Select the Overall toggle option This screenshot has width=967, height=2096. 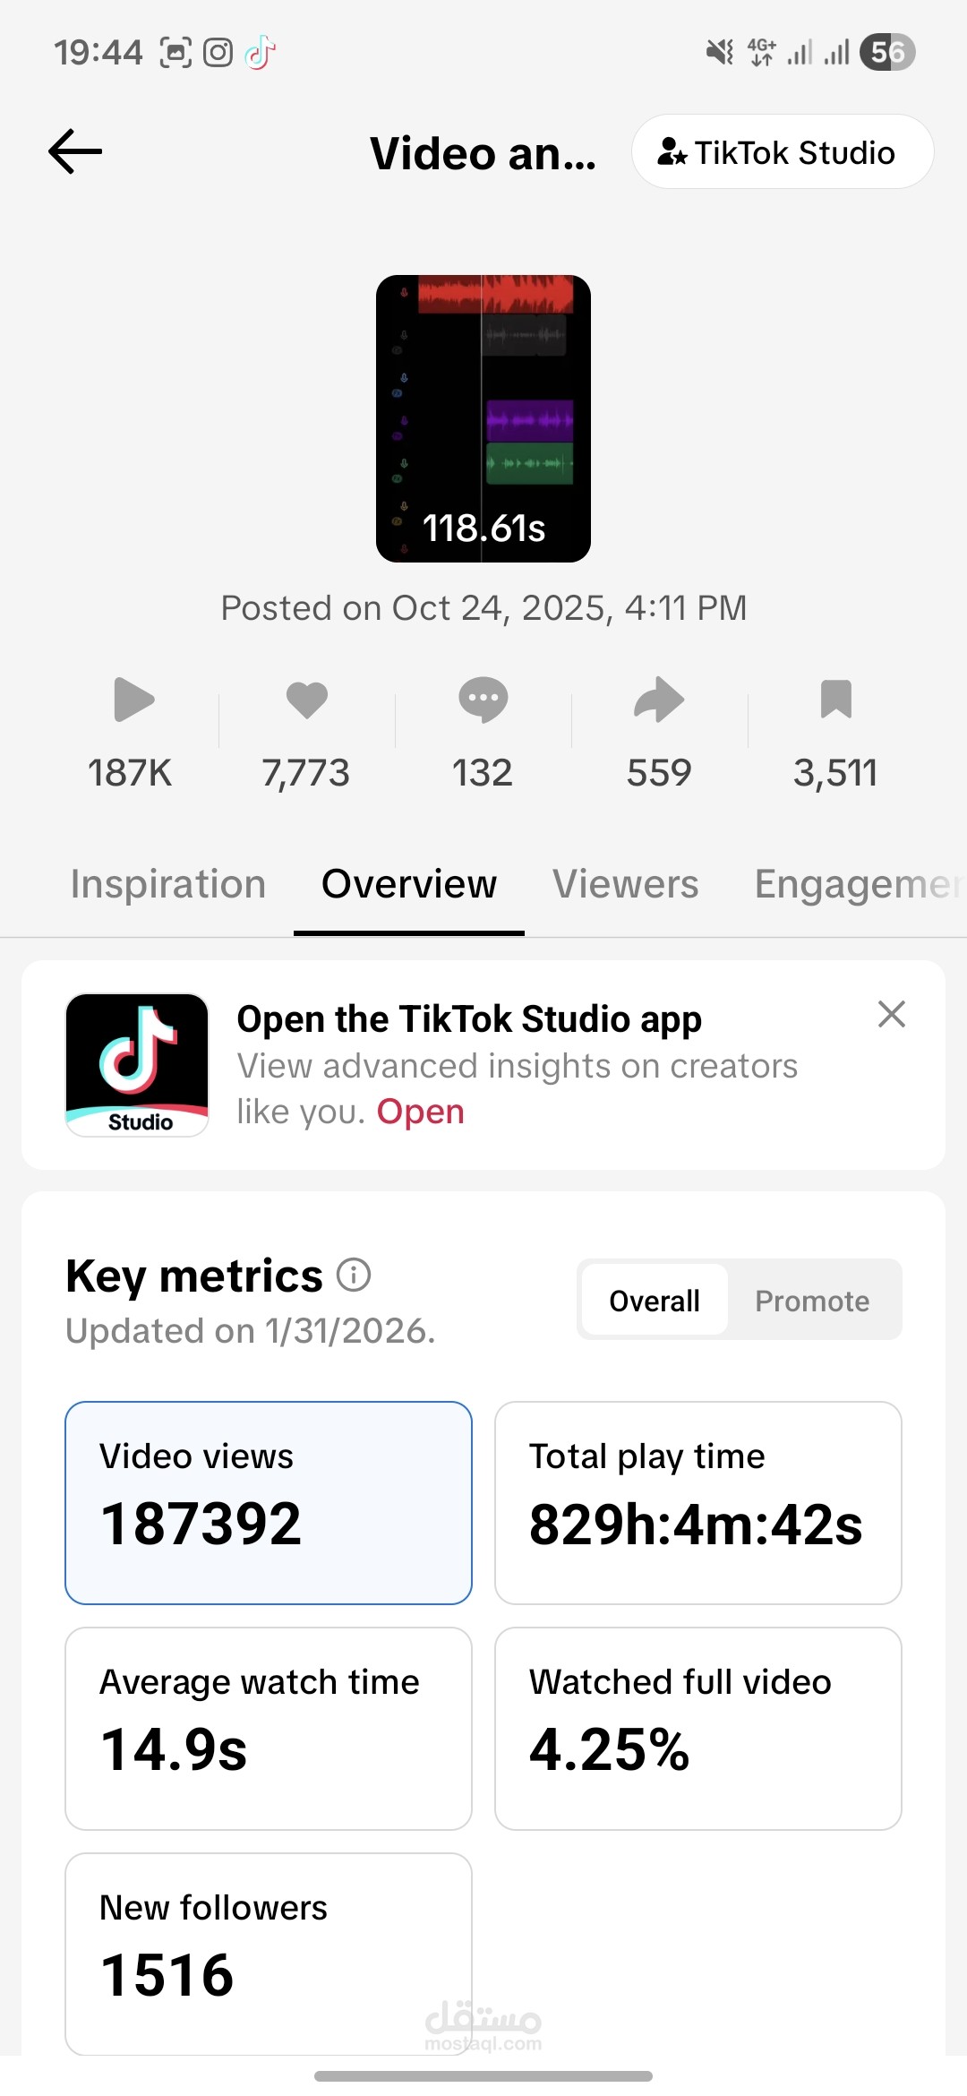tap(655, 1301)
